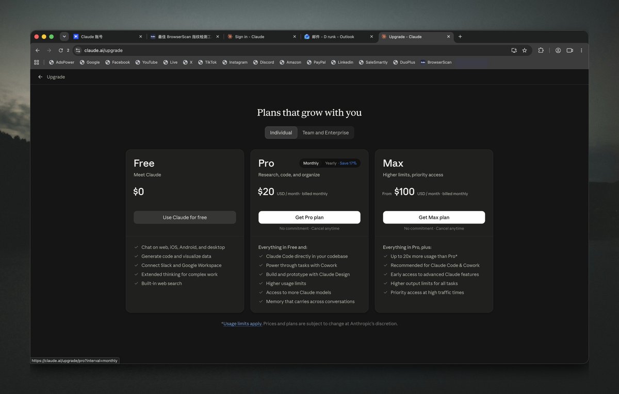This screenshot has width=619, height=394.
Task: Click the Get Max plan button
Action: point(434,217)
